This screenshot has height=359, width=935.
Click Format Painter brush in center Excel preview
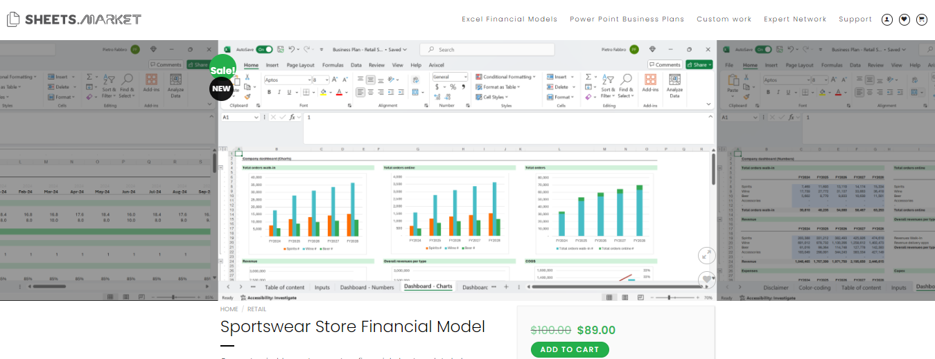pyautogui.click(x=247, y=96)
